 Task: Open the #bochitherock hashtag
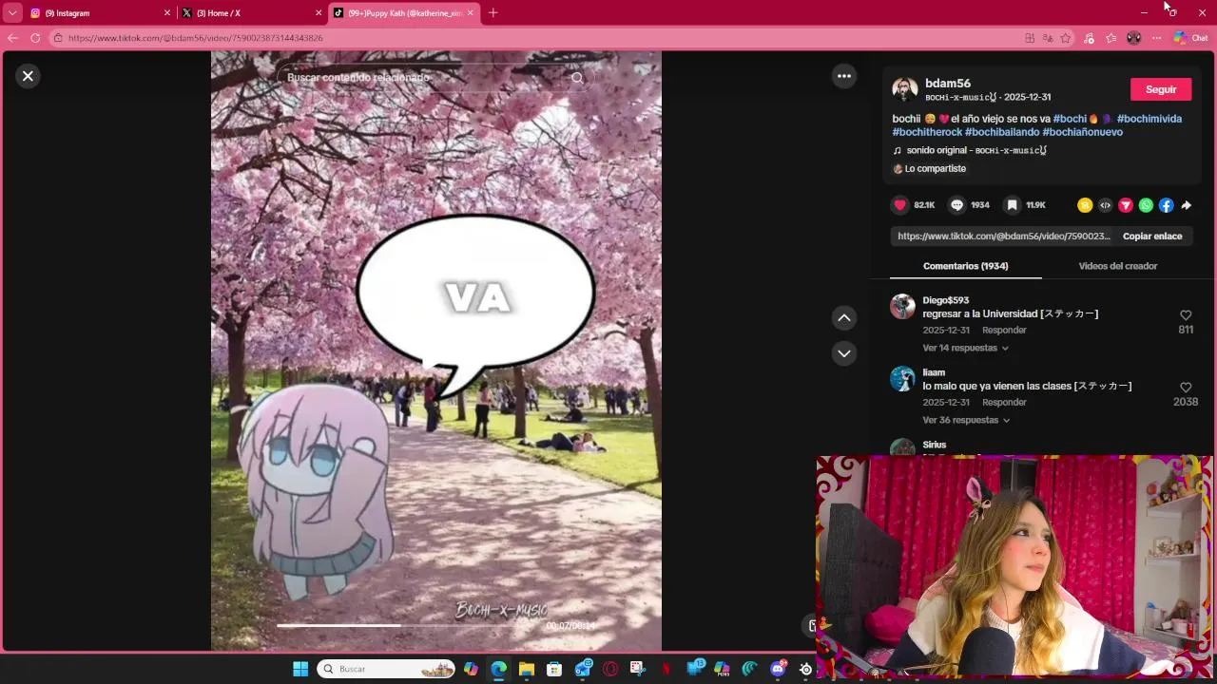(x=927, y=132)
